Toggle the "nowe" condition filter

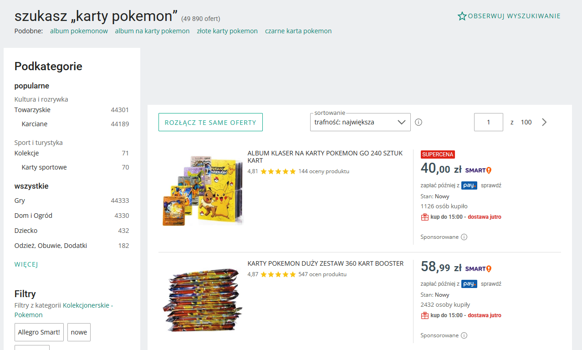click(x=79, y=332)
